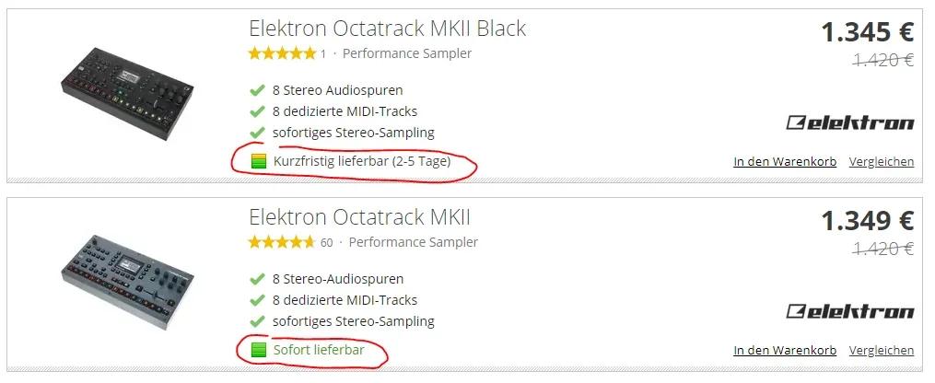Open the Elektron Octatrack MKII Black title
This screenshot has height=383, width=935.
[387, 29]
